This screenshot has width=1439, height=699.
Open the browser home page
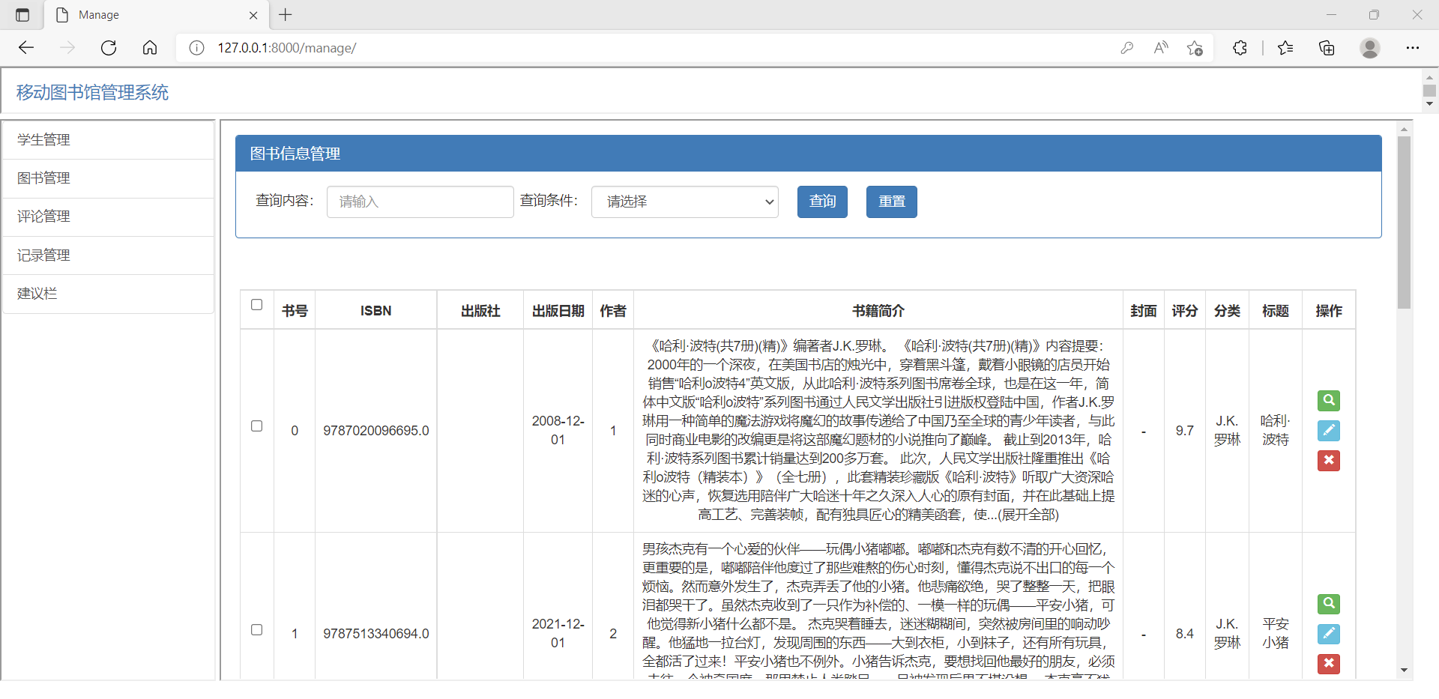point(150,48)
